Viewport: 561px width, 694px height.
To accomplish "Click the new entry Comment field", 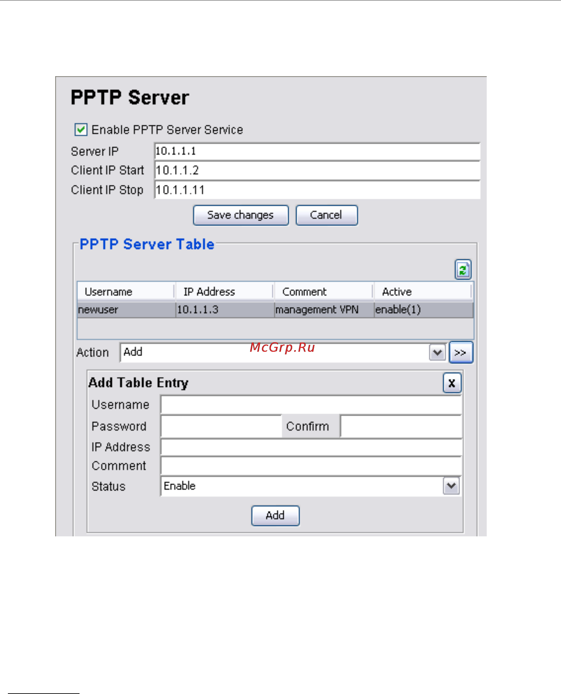I will [x=311, y=466].
